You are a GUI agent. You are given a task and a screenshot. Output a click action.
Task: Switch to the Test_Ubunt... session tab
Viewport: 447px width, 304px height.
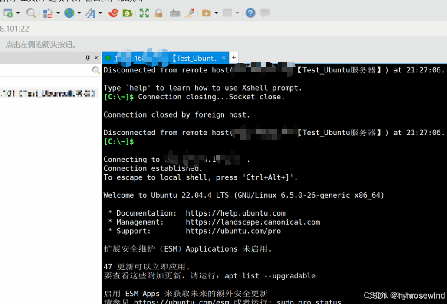(x=165, y=58)
